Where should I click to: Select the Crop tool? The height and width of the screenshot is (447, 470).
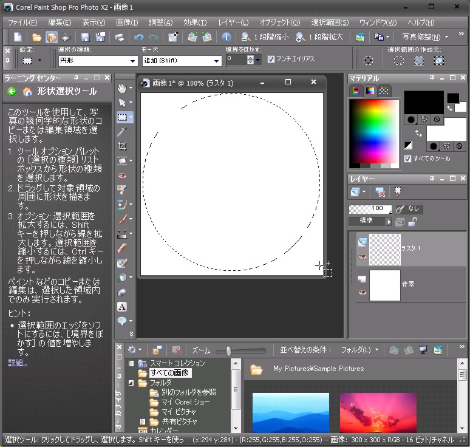click(122, 146)
